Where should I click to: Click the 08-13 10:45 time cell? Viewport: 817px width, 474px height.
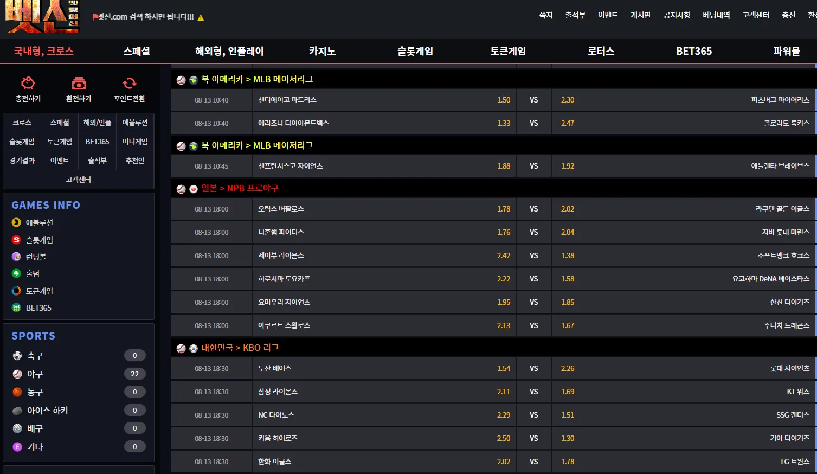[x=211, y=166]
